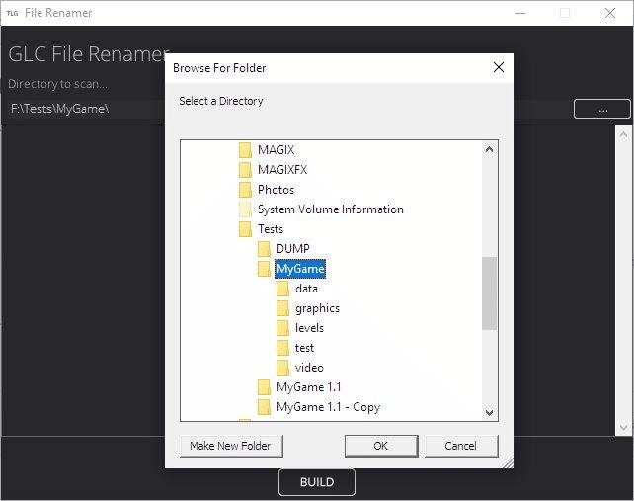Click the DUMP folder icon
This screenshot has width=634, height=501.
click(264, 249)
